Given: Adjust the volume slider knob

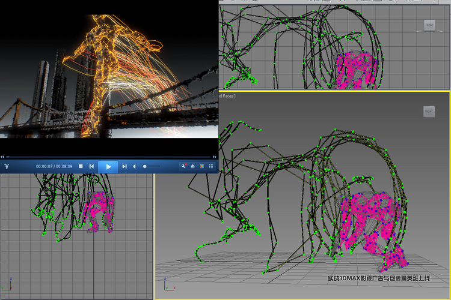Looking at the screenshot, I should (145, 167).
